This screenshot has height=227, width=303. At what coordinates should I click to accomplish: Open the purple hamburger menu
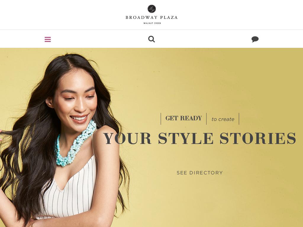(x=48, y=39)
